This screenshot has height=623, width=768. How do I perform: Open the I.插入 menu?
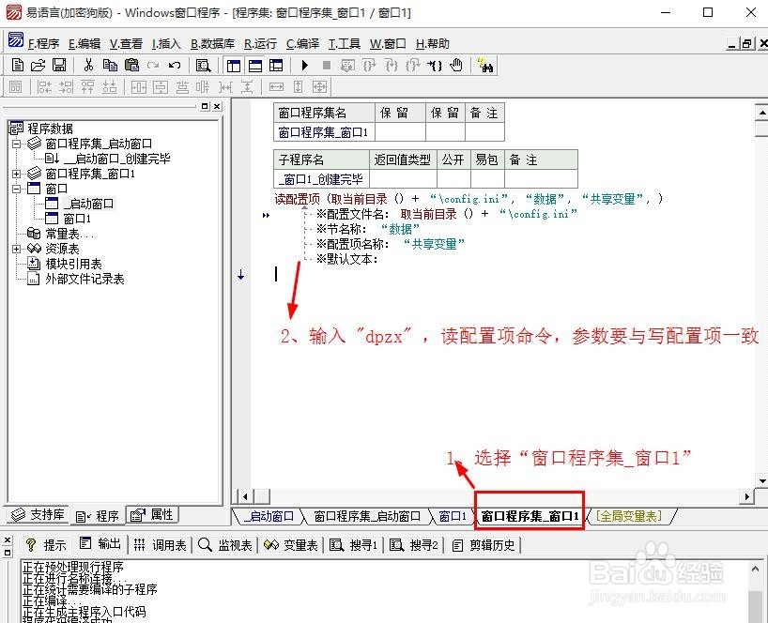tap(166, 44)
